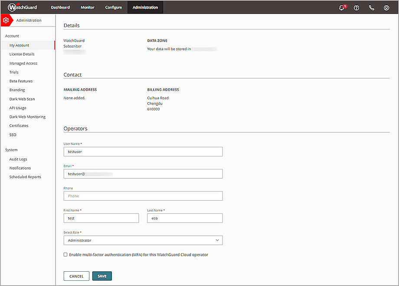Click the User Name input field
This screenshot has width=399, height=286.
143,152
